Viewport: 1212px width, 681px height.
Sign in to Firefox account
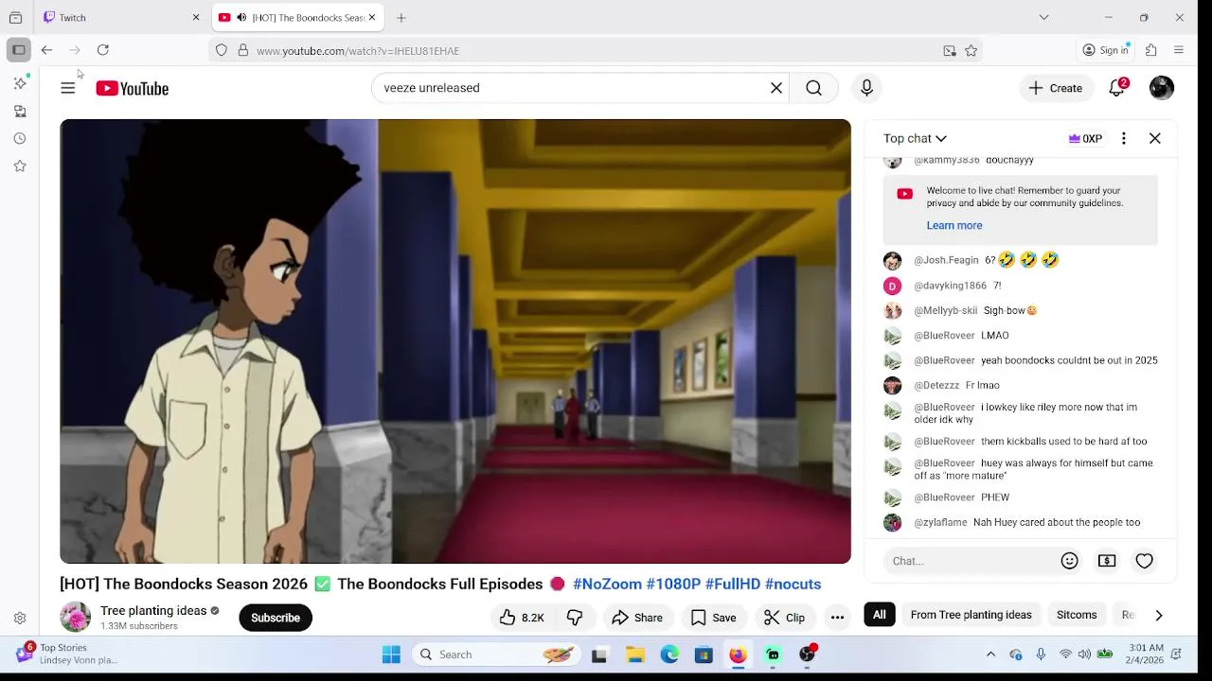point(1106,50)
